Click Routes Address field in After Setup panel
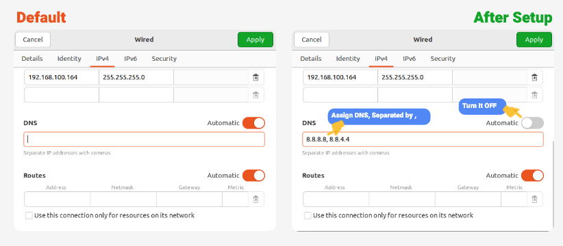The image size is (563, 246). click(336, 200)
